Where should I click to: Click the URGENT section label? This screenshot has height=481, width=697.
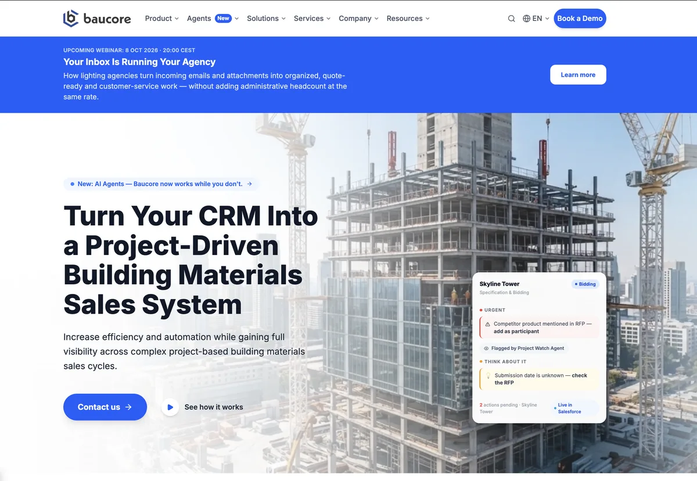pos(493,310)
